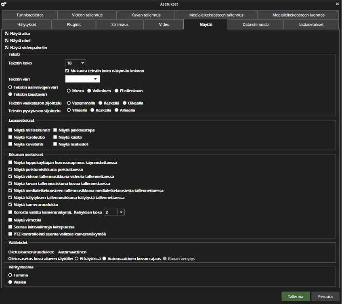The height and width of the screenshot is (304, 342).
Task: Select the Video tab
Action: 164,25
